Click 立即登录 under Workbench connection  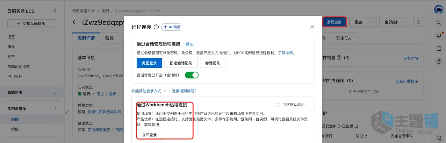pyautogui.click(x=149, y=135)
